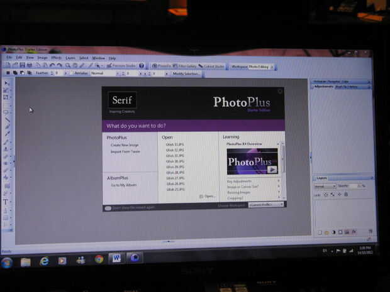The width and height of the screenshot is (390, 292).
Task: Click the Zoom magnifier icon in the toolbar
Action: (68, 65)
